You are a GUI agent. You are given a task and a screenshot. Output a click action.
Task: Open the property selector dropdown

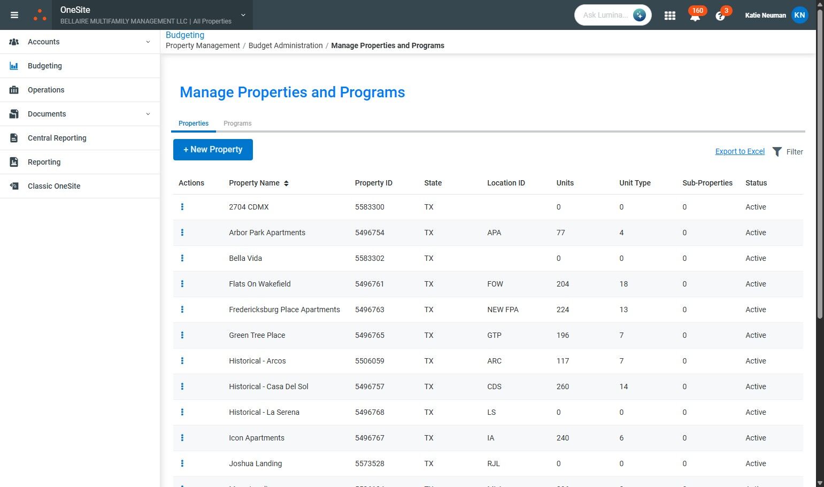coord(243,15)
